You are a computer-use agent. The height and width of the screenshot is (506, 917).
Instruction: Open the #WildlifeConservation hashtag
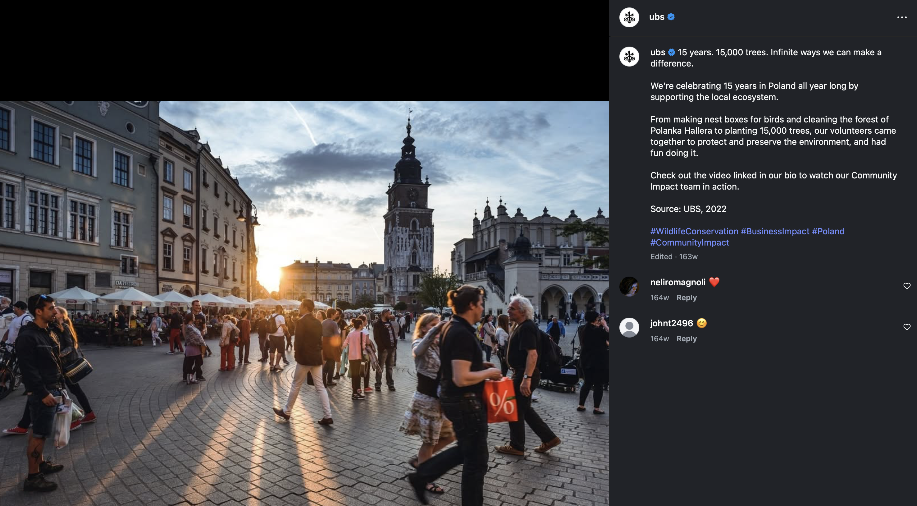(694, 232)
